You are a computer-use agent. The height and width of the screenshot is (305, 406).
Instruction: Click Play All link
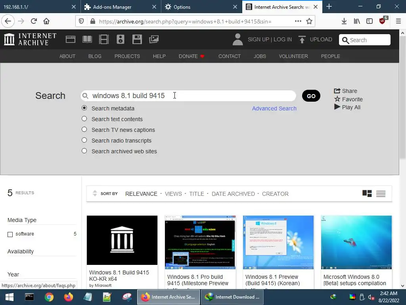coord(347,107)
